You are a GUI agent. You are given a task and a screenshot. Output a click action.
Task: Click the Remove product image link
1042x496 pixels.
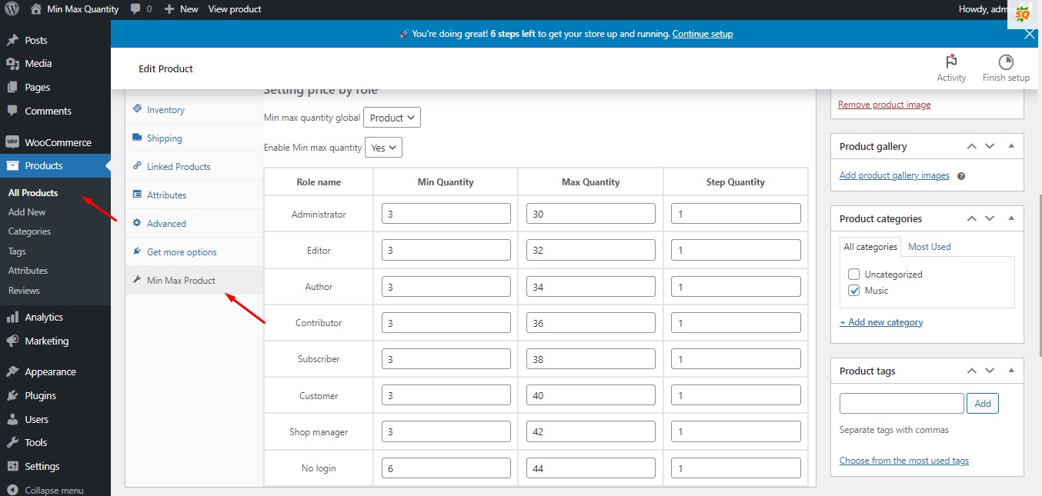884,105
